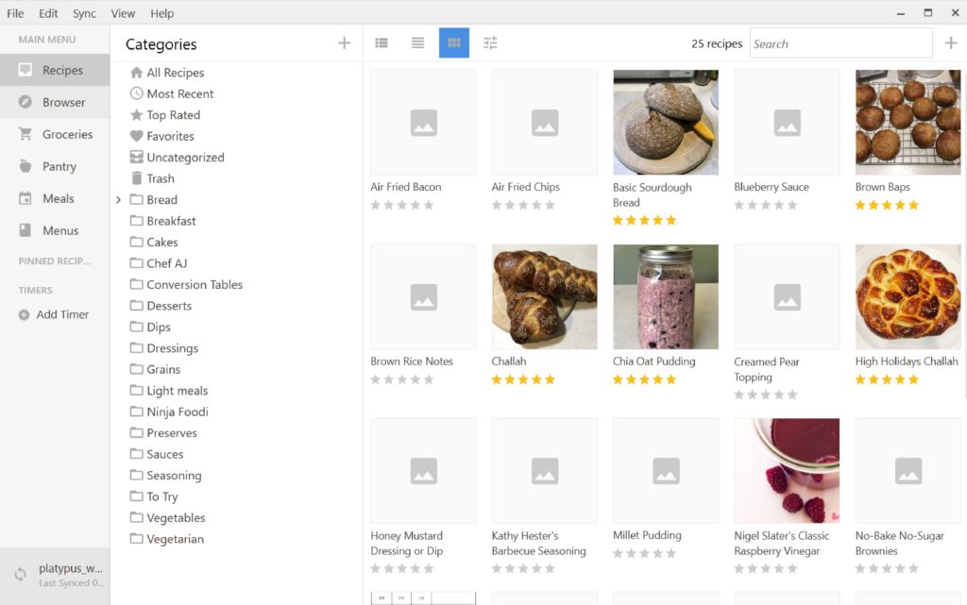Open the Recipes section in main menu
The height and width of the screenshot is (605, 967).
click(54, 70)
